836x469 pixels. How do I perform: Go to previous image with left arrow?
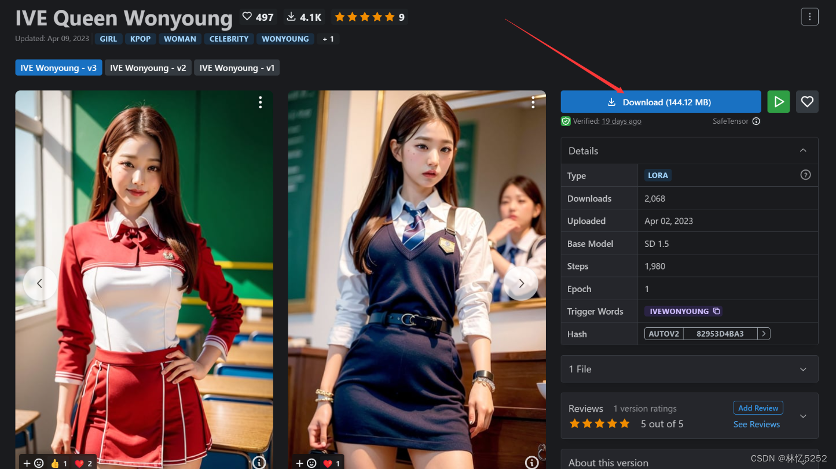[40, 283]
